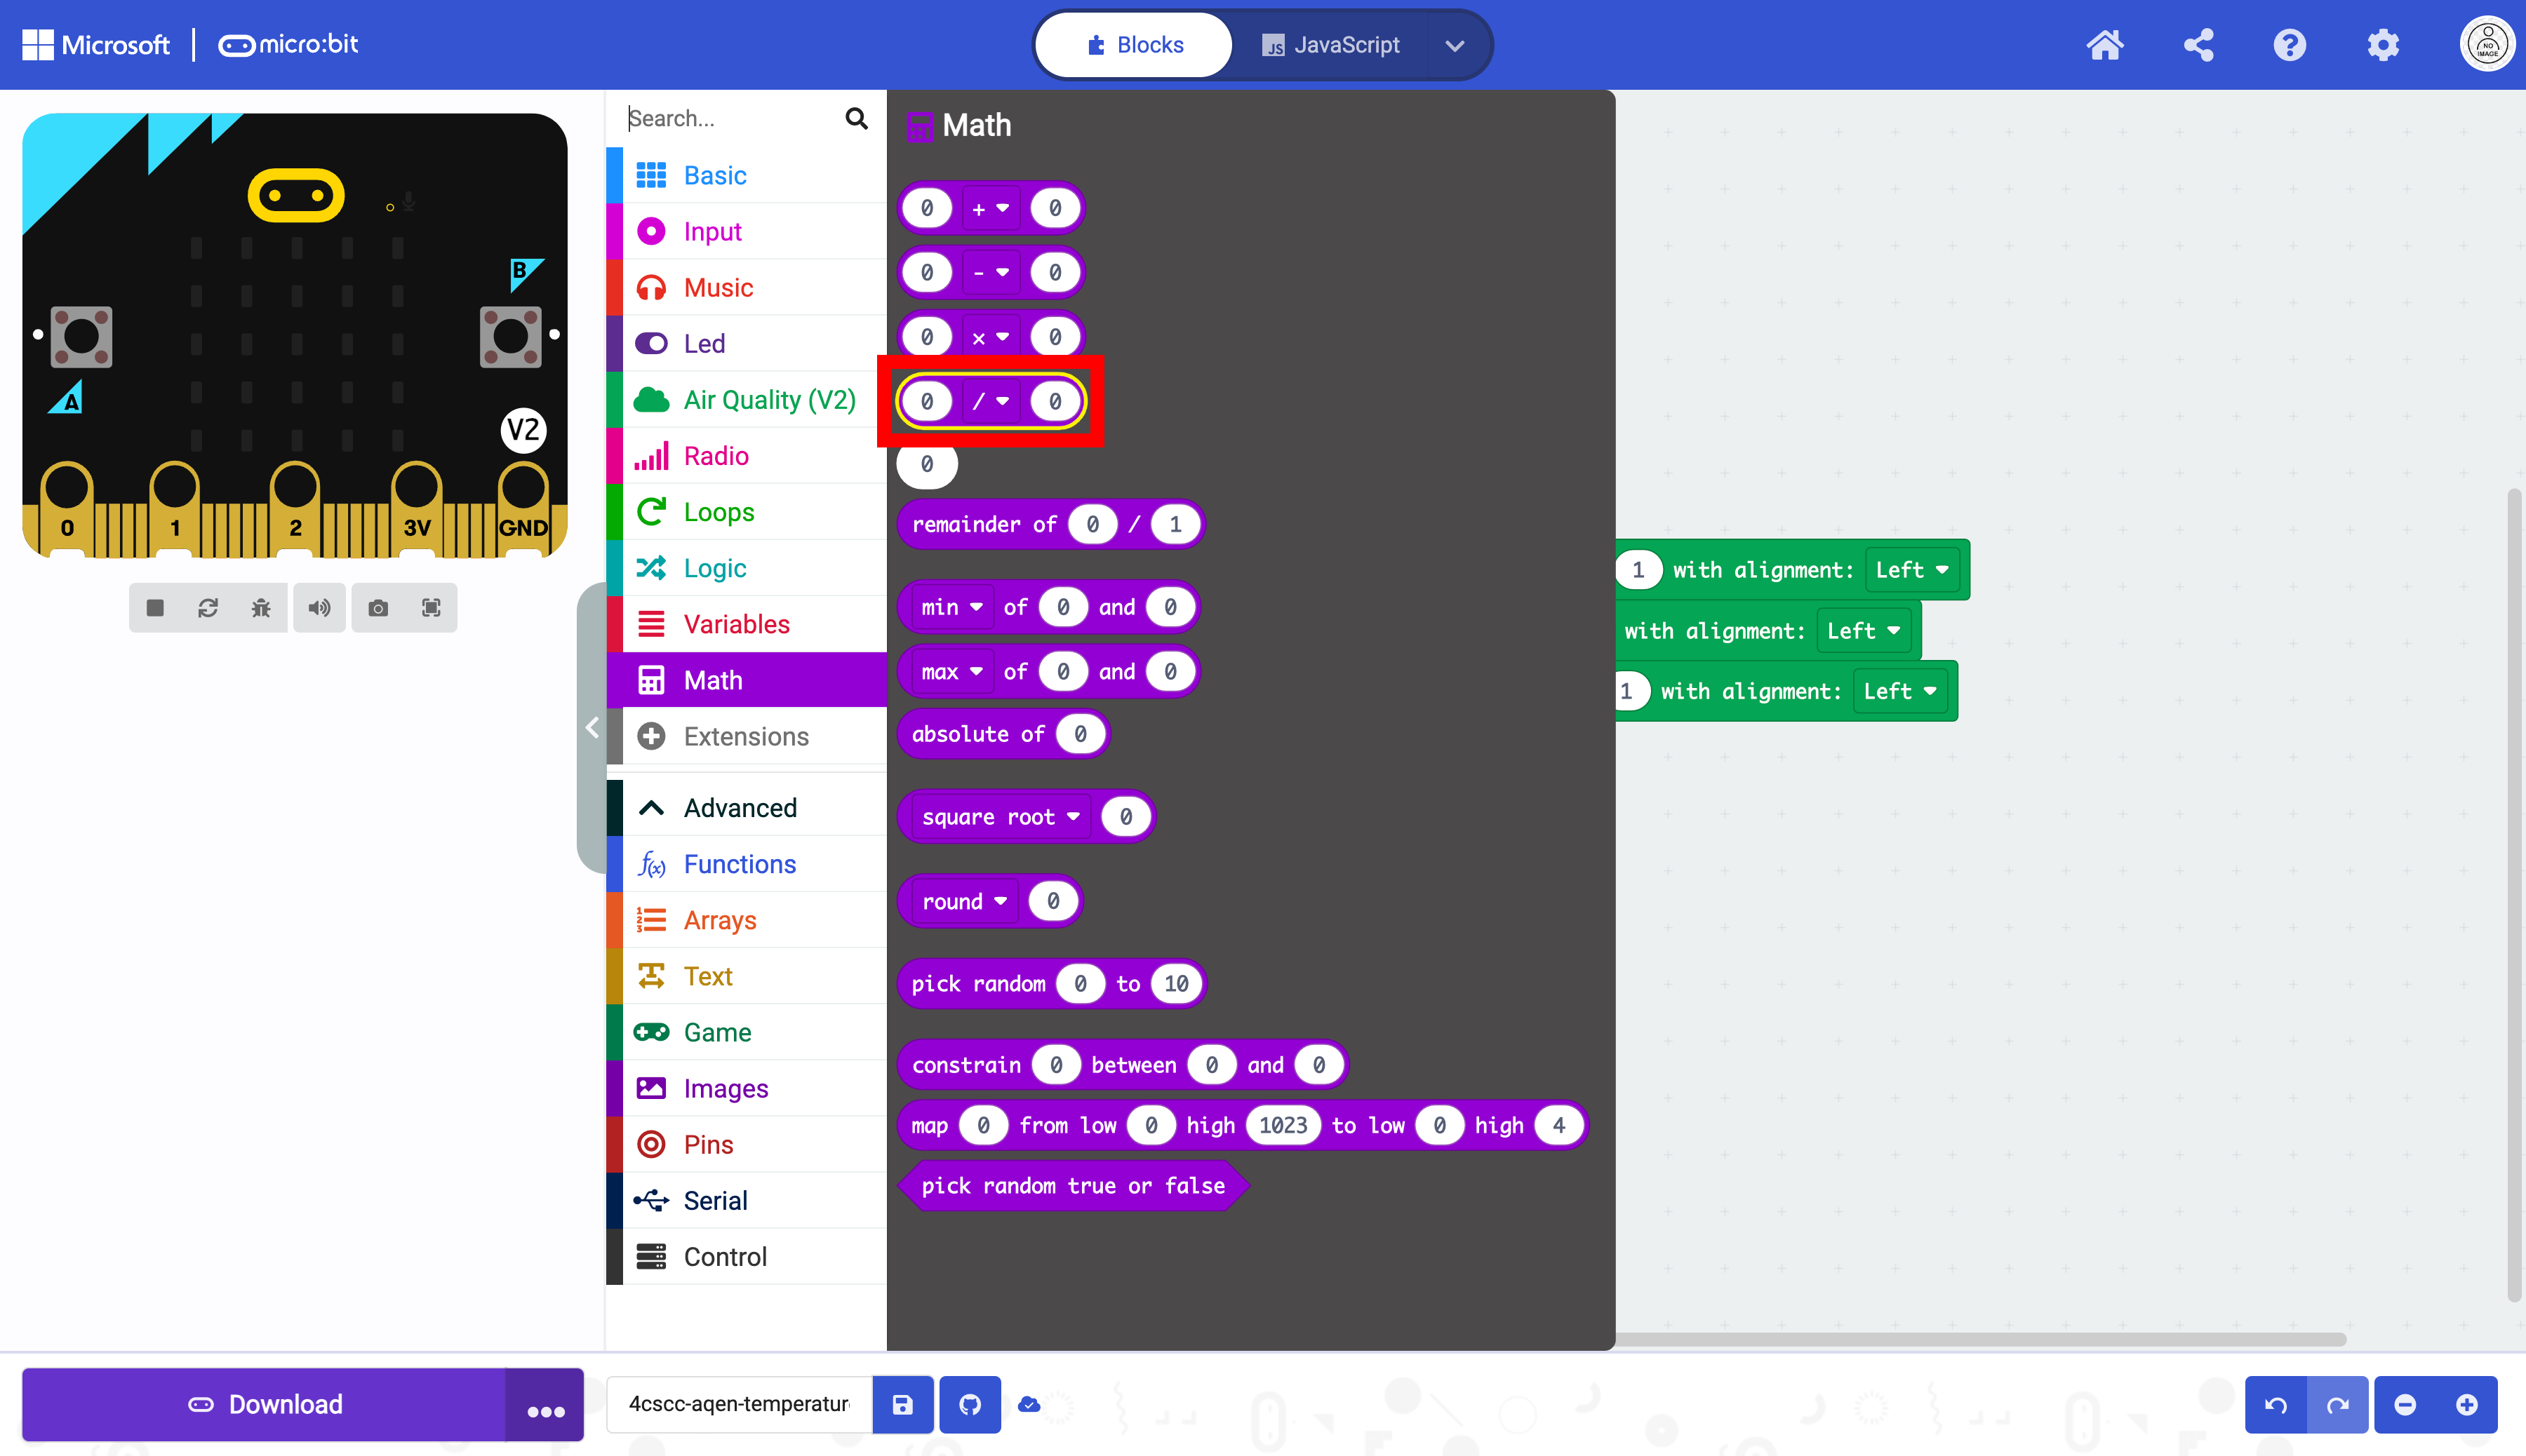The height and width of the screenshot is (1456, 2526).
Task: Click the vertical workspace scrollbar
Action: coord(2515,895)
